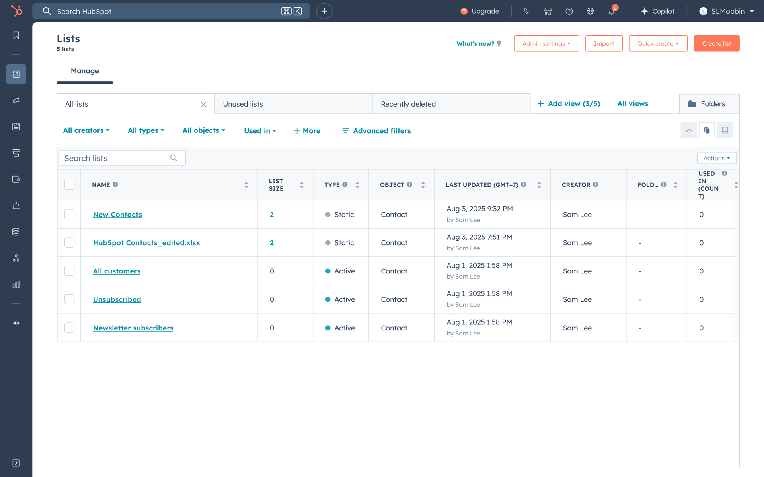The image size is (764, 477).
Task: Expand the sidebar with the collapse arrow icon
Action: coord(16,463)
